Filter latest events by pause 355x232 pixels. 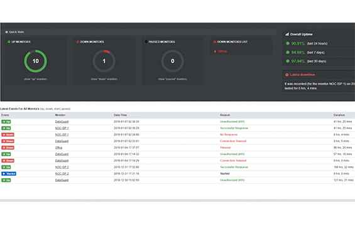click(65, 109)
